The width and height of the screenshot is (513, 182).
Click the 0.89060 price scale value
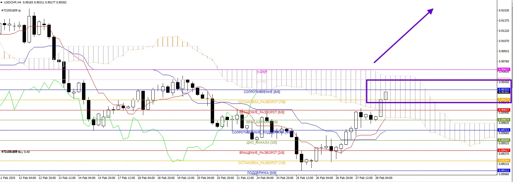504,174
